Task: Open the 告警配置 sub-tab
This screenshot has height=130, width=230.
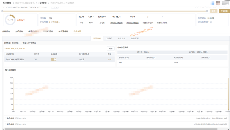Action: (x=135, y=38)
